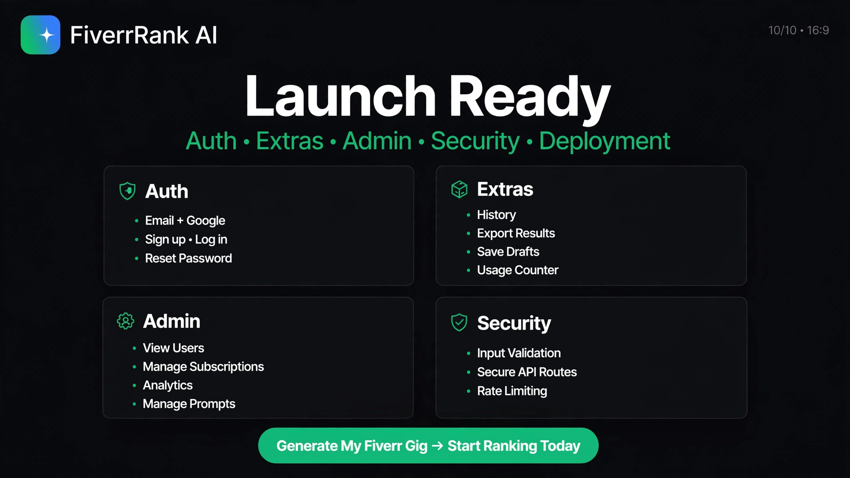Select the Admin card heading

tap(171, 321)
